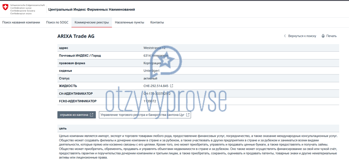Select the Weststrasse 12 address value
349x161 pixels.
(x=155, y=48)
